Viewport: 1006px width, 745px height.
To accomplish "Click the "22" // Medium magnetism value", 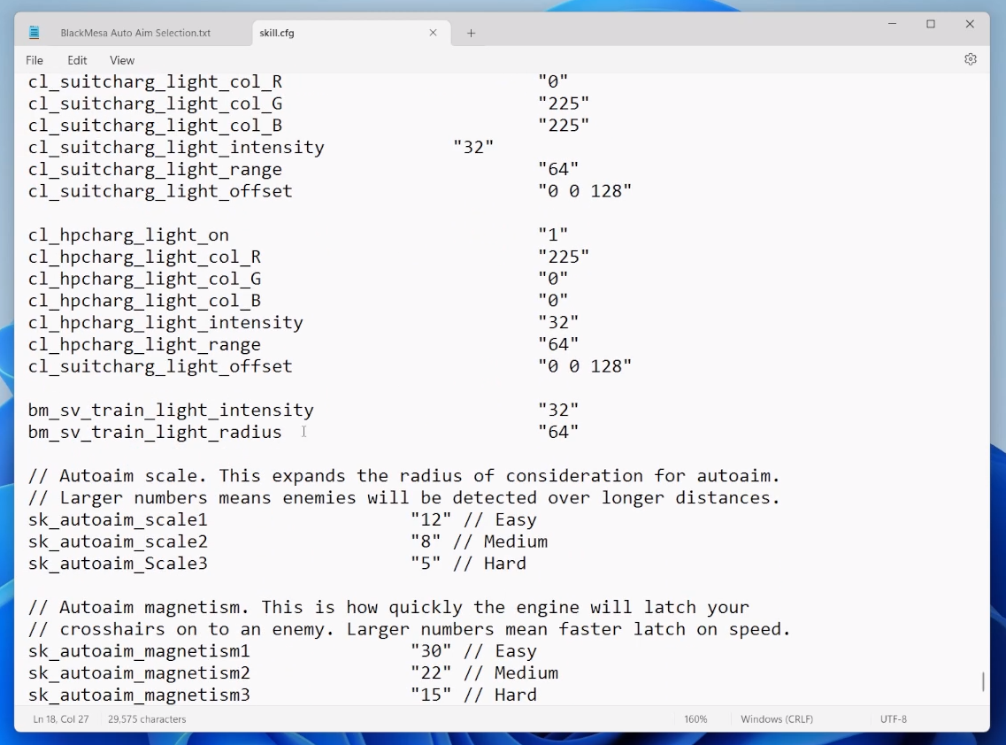I will [484, 673].
